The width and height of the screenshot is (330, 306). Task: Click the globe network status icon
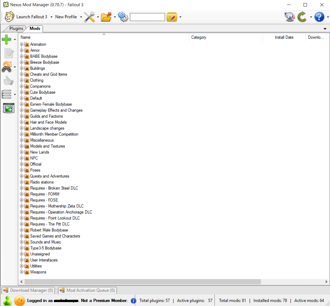[x=290, y=17]
